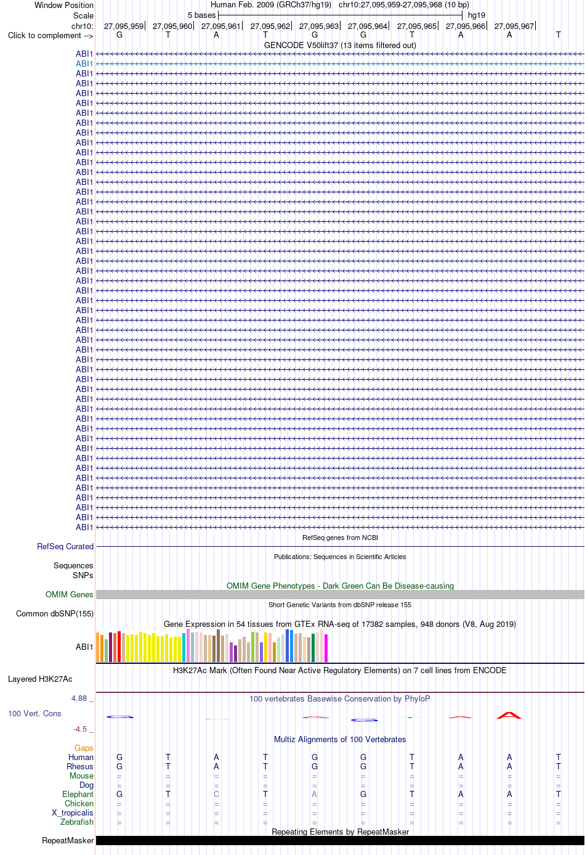This screenshot has width=585, height=855.
Task: Click the ABI1 label beside the GTEx chart
Action: [84, 647]
